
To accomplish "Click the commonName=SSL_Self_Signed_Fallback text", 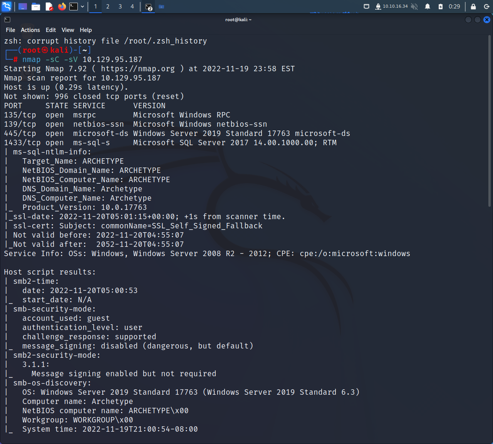I will [182, 226].
